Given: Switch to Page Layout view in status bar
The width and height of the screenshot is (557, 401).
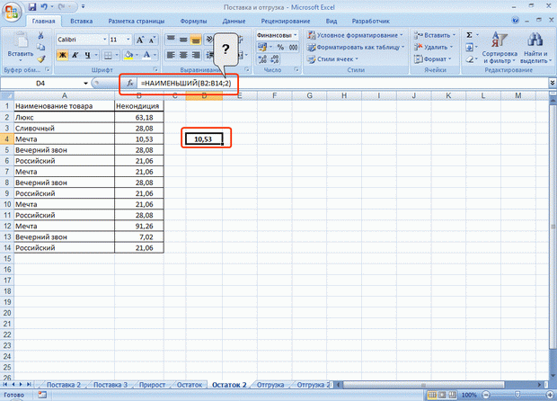Looking at the screenshot, I should (x=442, y=395).
